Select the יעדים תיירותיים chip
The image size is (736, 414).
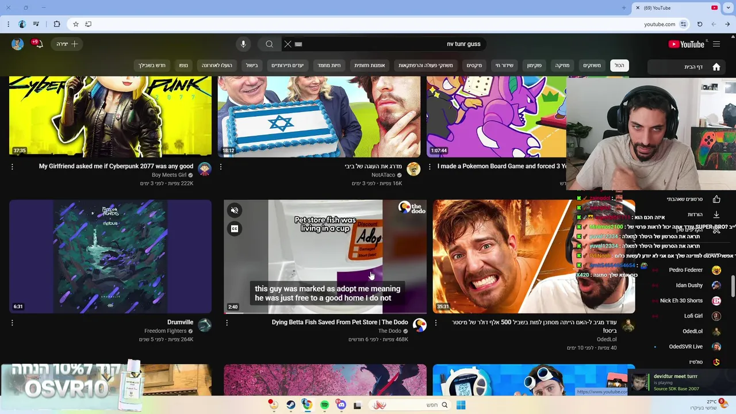coord(287,66)
